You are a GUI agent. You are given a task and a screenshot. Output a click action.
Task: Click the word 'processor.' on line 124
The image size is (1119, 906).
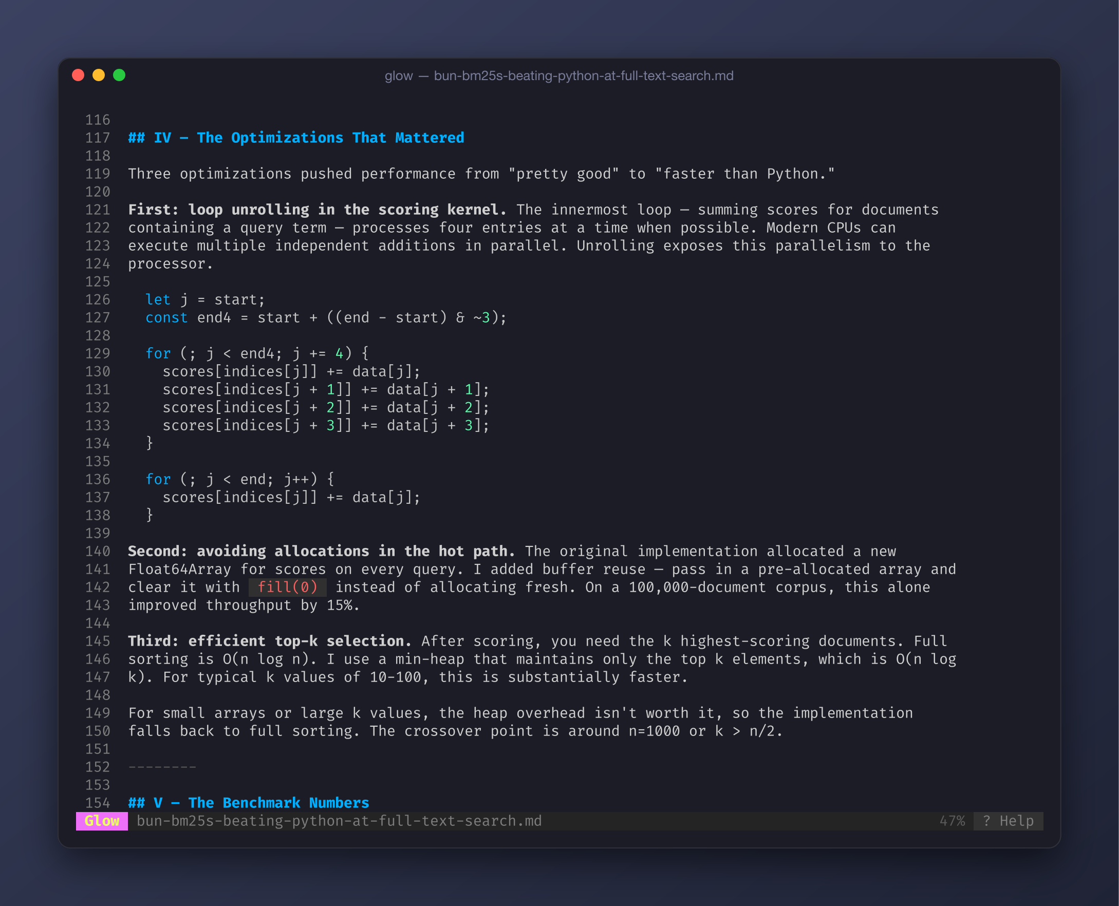click(x=171, y=263)
